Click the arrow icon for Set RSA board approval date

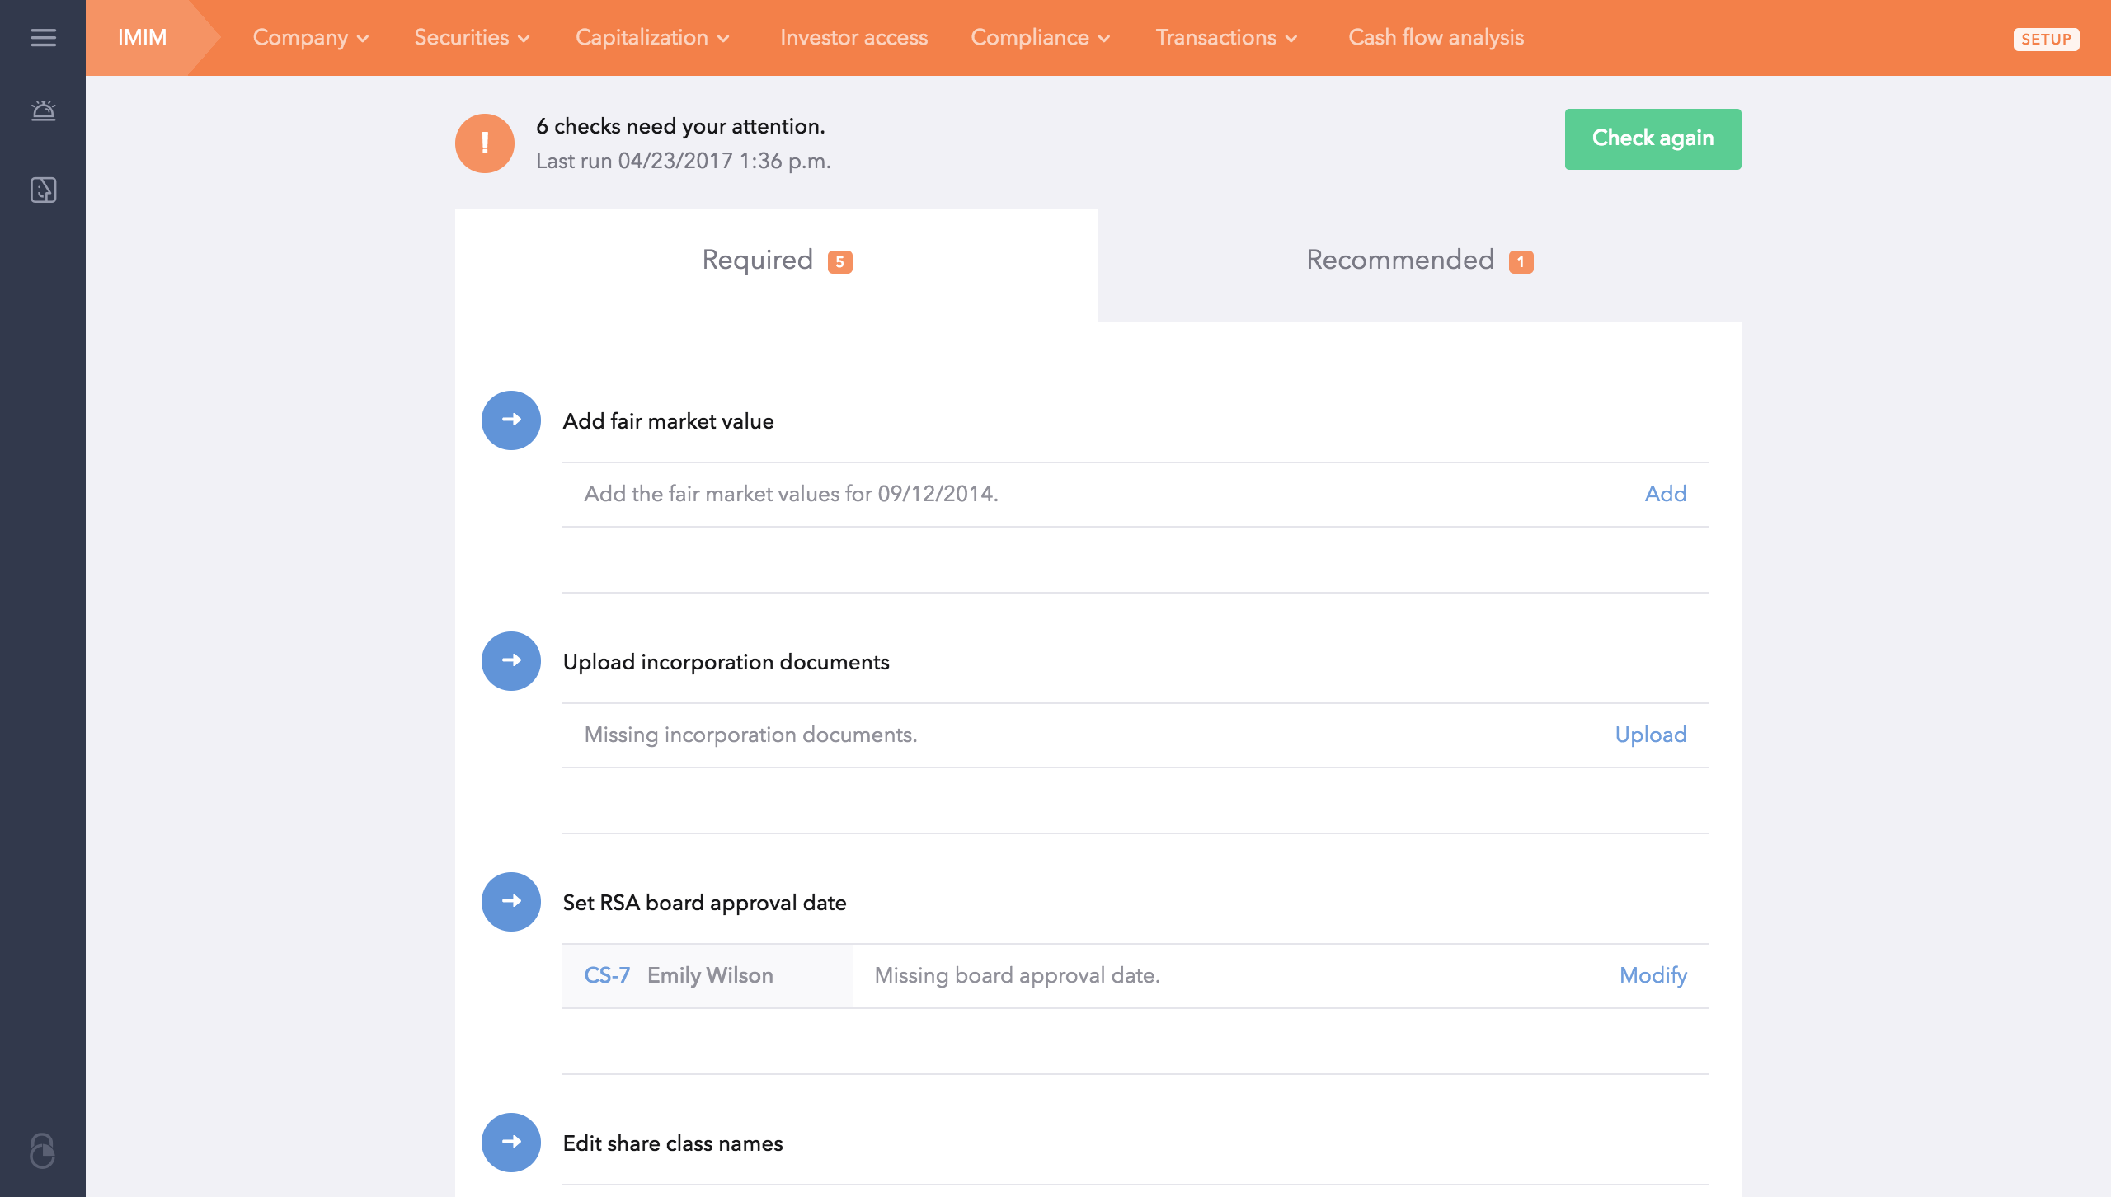click(510, 902)
